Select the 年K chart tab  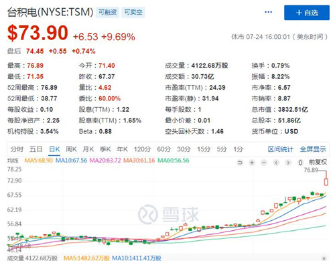pyautogui.click(x=122, y=149)
